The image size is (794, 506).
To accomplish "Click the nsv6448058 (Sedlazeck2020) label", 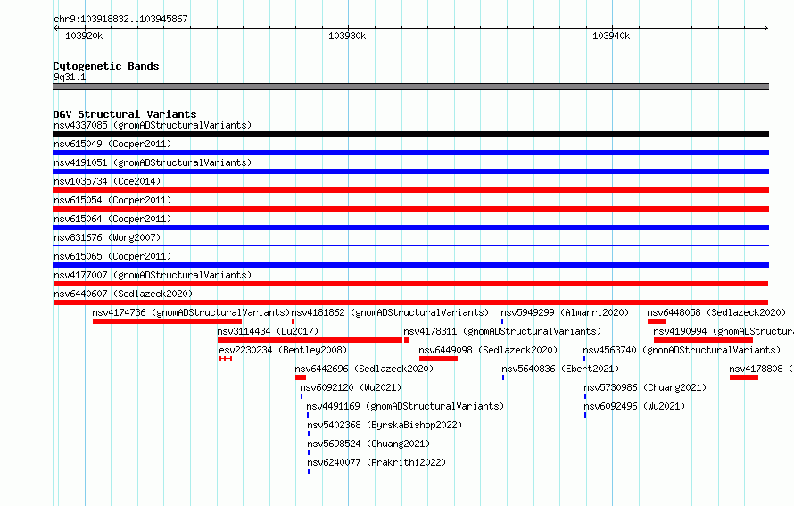I will click(x=716, y=312).
